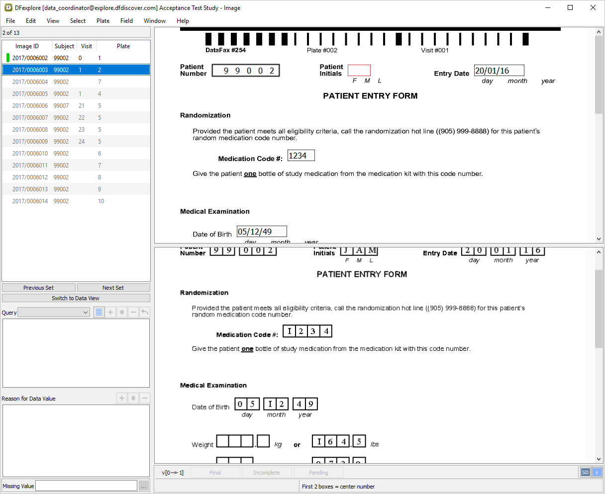This screenshot has height=494, width=605.
Task: Sort list by Image ID column header
Action: coord(27,46)
